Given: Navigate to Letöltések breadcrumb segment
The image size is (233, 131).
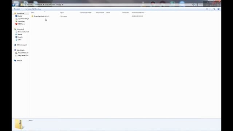Looking at the screenshot, I should (x=39, y=5).
